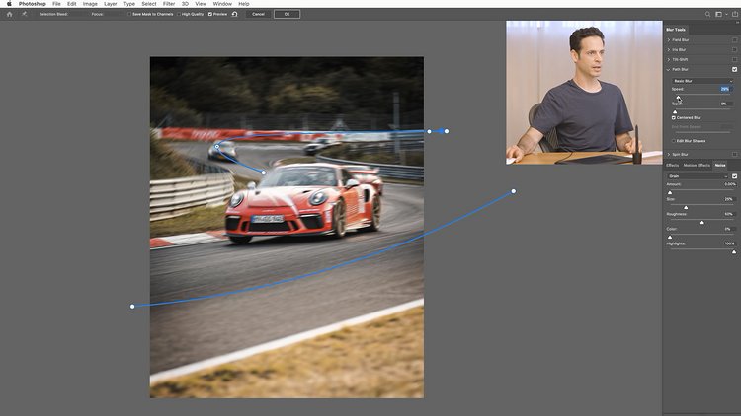Open the Basic Blur type dropdown
Image resolution: width=741 pixels, height=416 pixels.
pos(702,81)
